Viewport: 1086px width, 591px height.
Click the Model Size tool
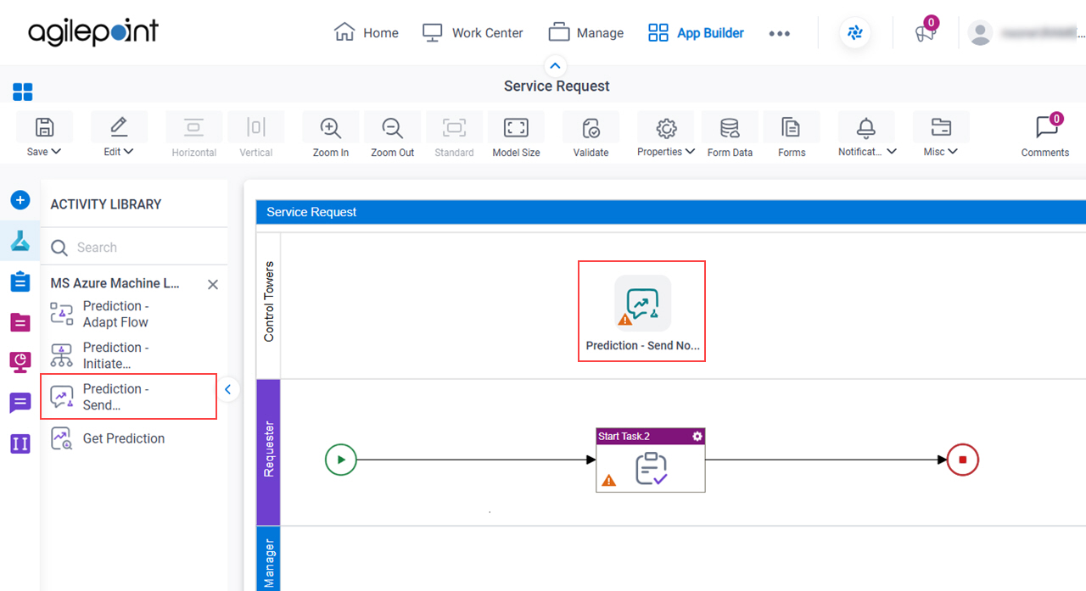pyautogui.click(x=517, y=136)
